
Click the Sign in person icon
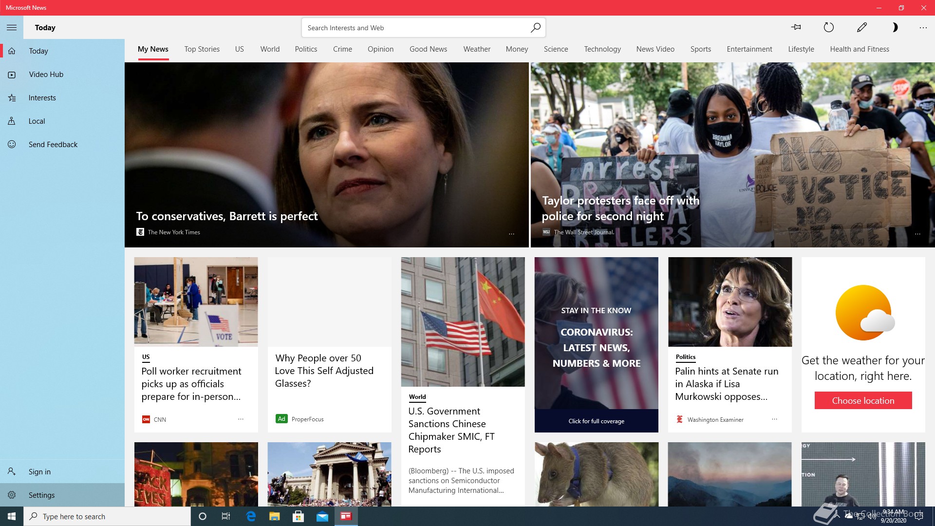coord(12,471)
